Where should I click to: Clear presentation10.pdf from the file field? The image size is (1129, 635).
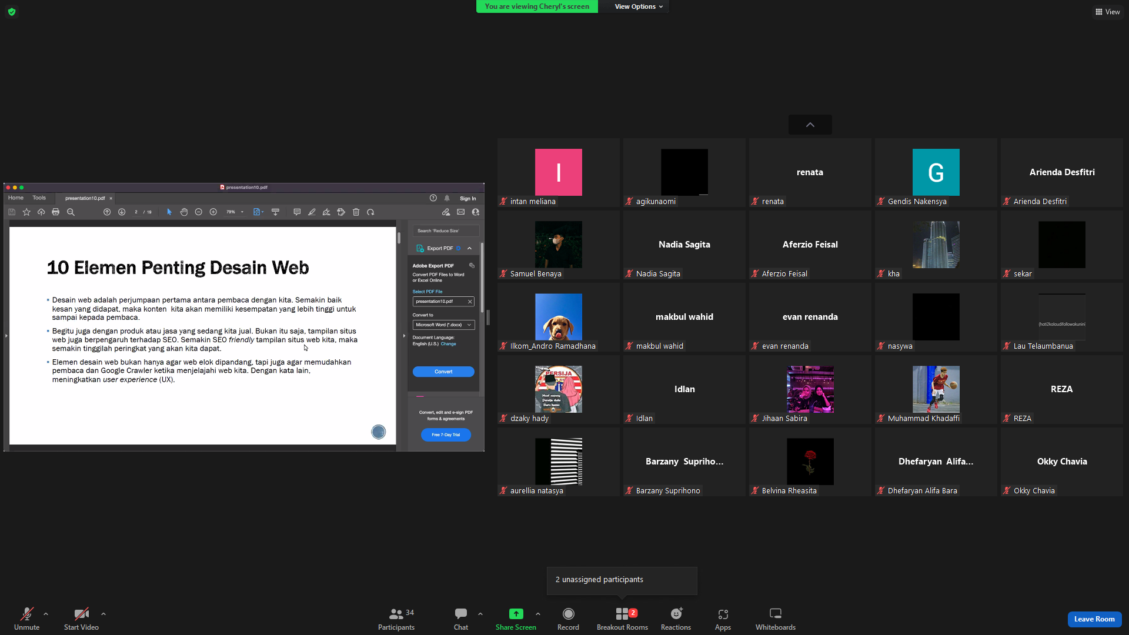[x=470, y=302]
